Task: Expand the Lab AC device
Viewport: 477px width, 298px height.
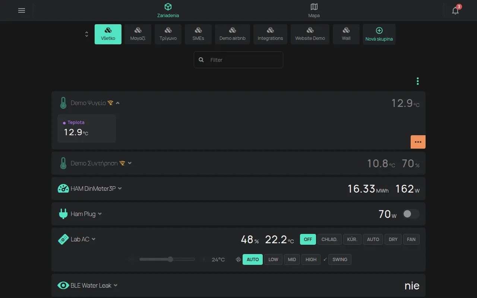Action: (94, 239)
